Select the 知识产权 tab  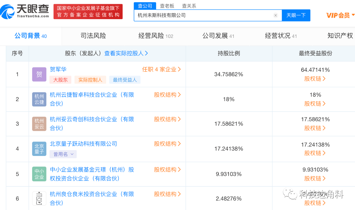(340, 36)
